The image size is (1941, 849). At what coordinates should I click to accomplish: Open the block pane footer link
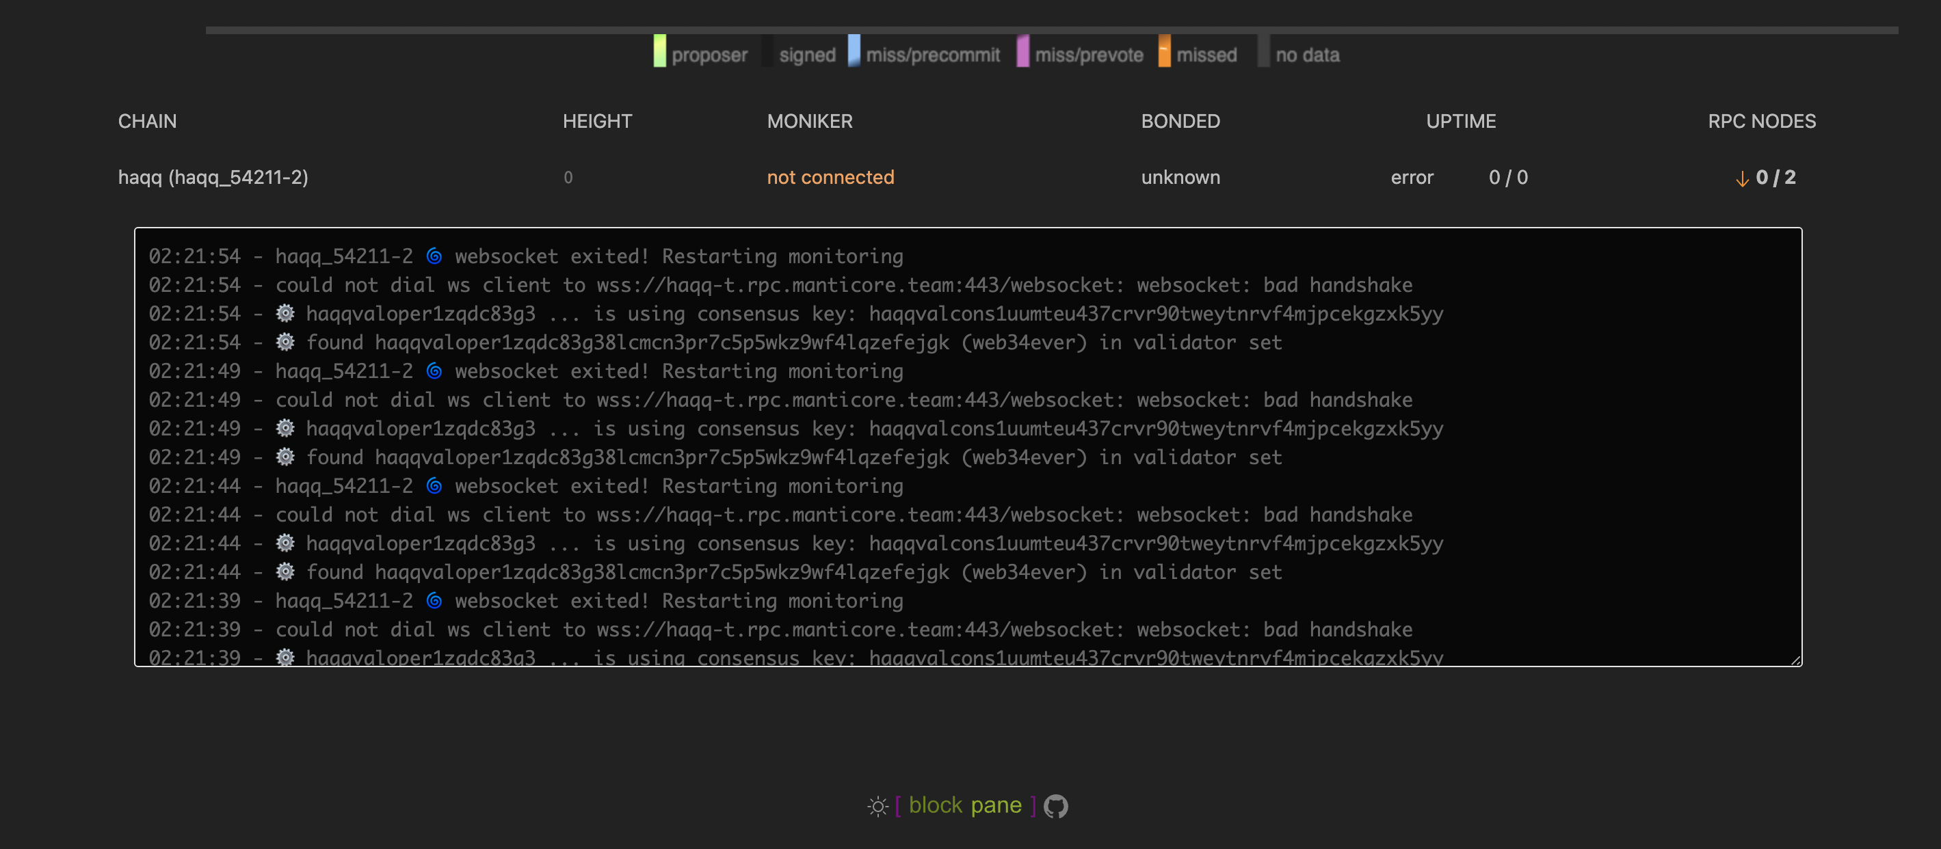964,805
